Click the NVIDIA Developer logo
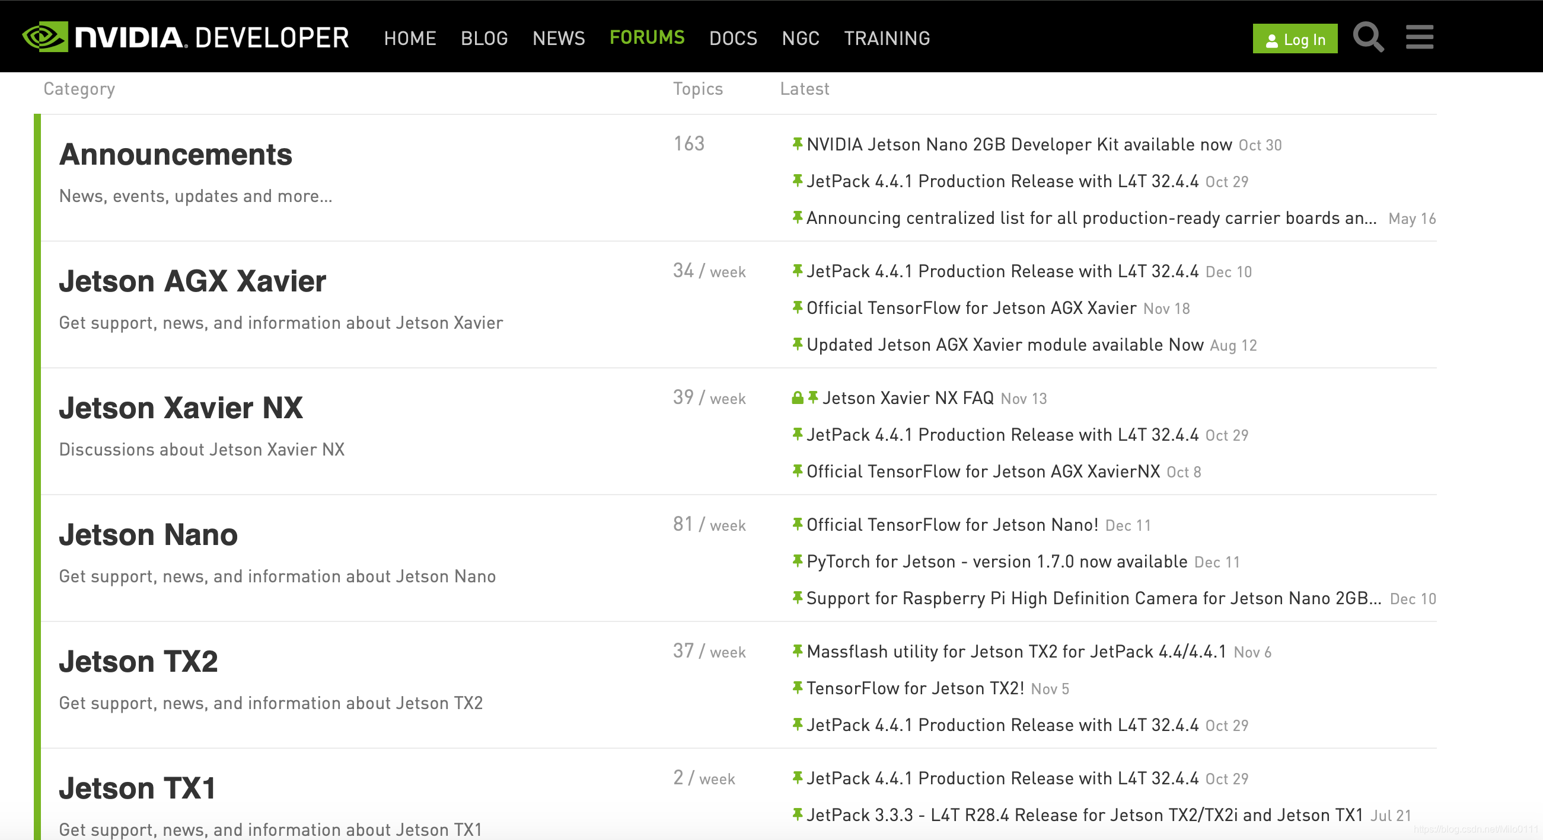 pos(186,37)
